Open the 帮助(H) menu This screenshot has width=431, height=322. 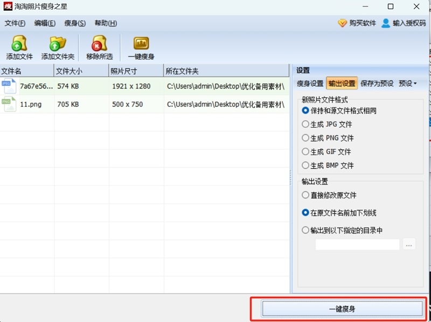(106, 23)
